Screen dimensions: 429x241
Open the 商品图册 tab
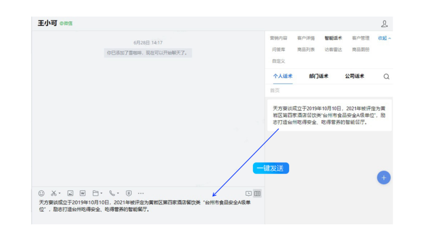[361, 50]
